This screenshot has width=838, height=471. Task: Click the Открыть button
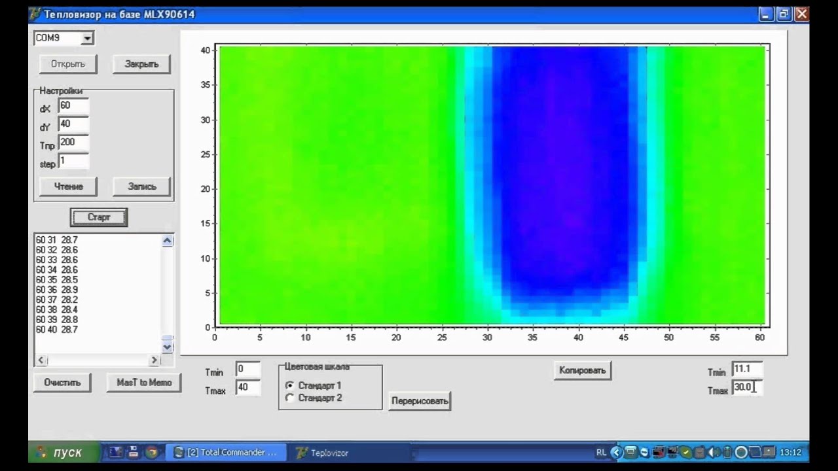68,64
